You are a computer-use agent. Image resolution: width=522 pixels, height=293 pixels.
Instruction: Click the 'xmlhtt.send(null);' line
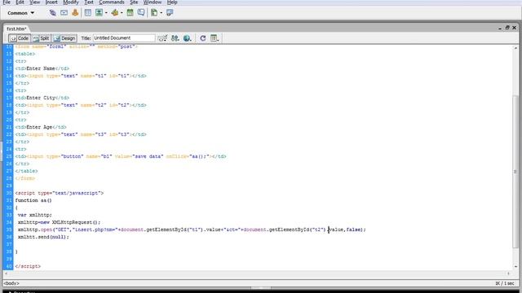[43, 237]
